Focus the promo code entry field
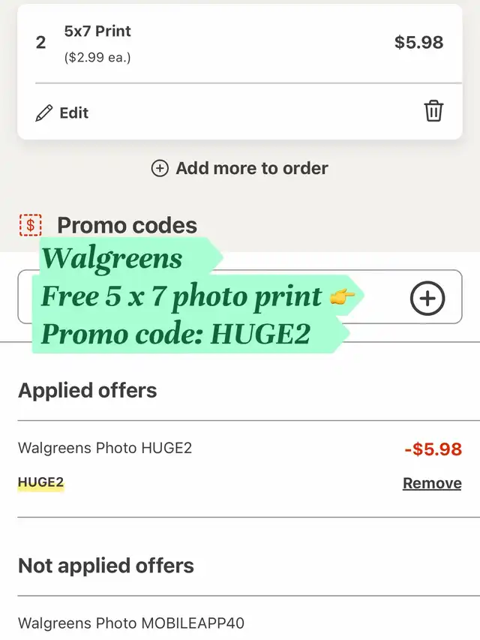The height and width of the screenshot is (640, 480). 240,296
